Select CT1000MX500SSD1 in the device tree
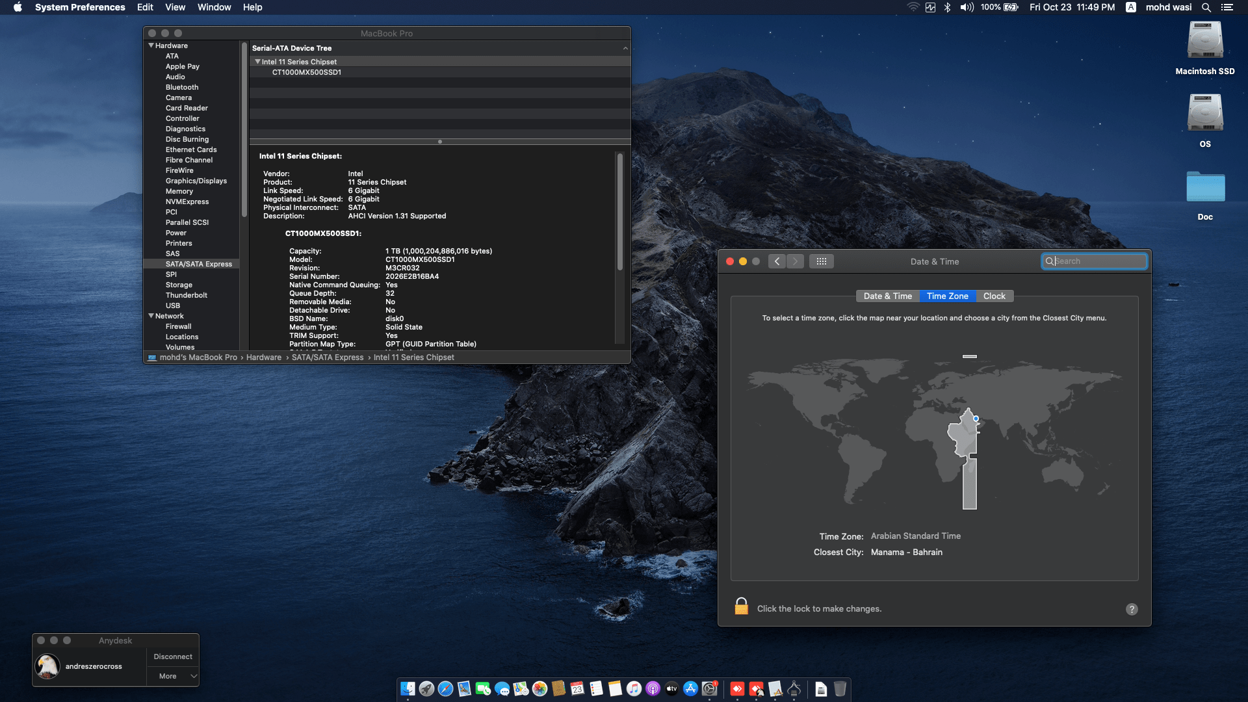Viewport: 1248px width, 702px height. (x=306, y=72)
